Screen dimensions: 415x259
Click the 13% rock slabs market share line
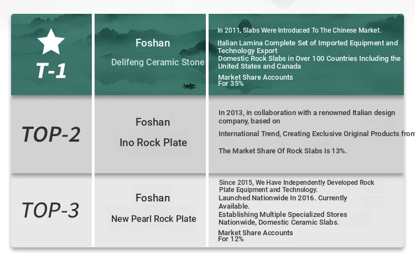click(x=283, y=151)
